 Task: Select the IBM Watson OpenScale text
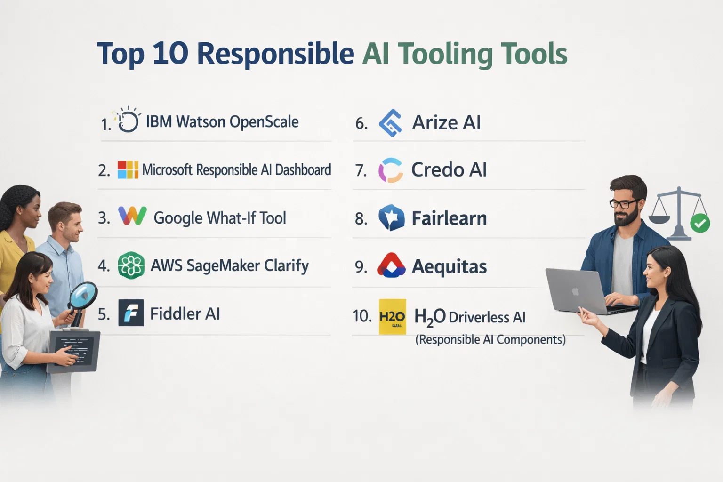pos(222,122)
